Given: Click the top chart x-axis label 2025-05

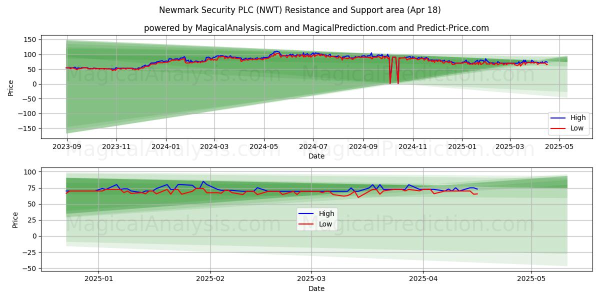Looking at the screenshot, I should (559, 146).
